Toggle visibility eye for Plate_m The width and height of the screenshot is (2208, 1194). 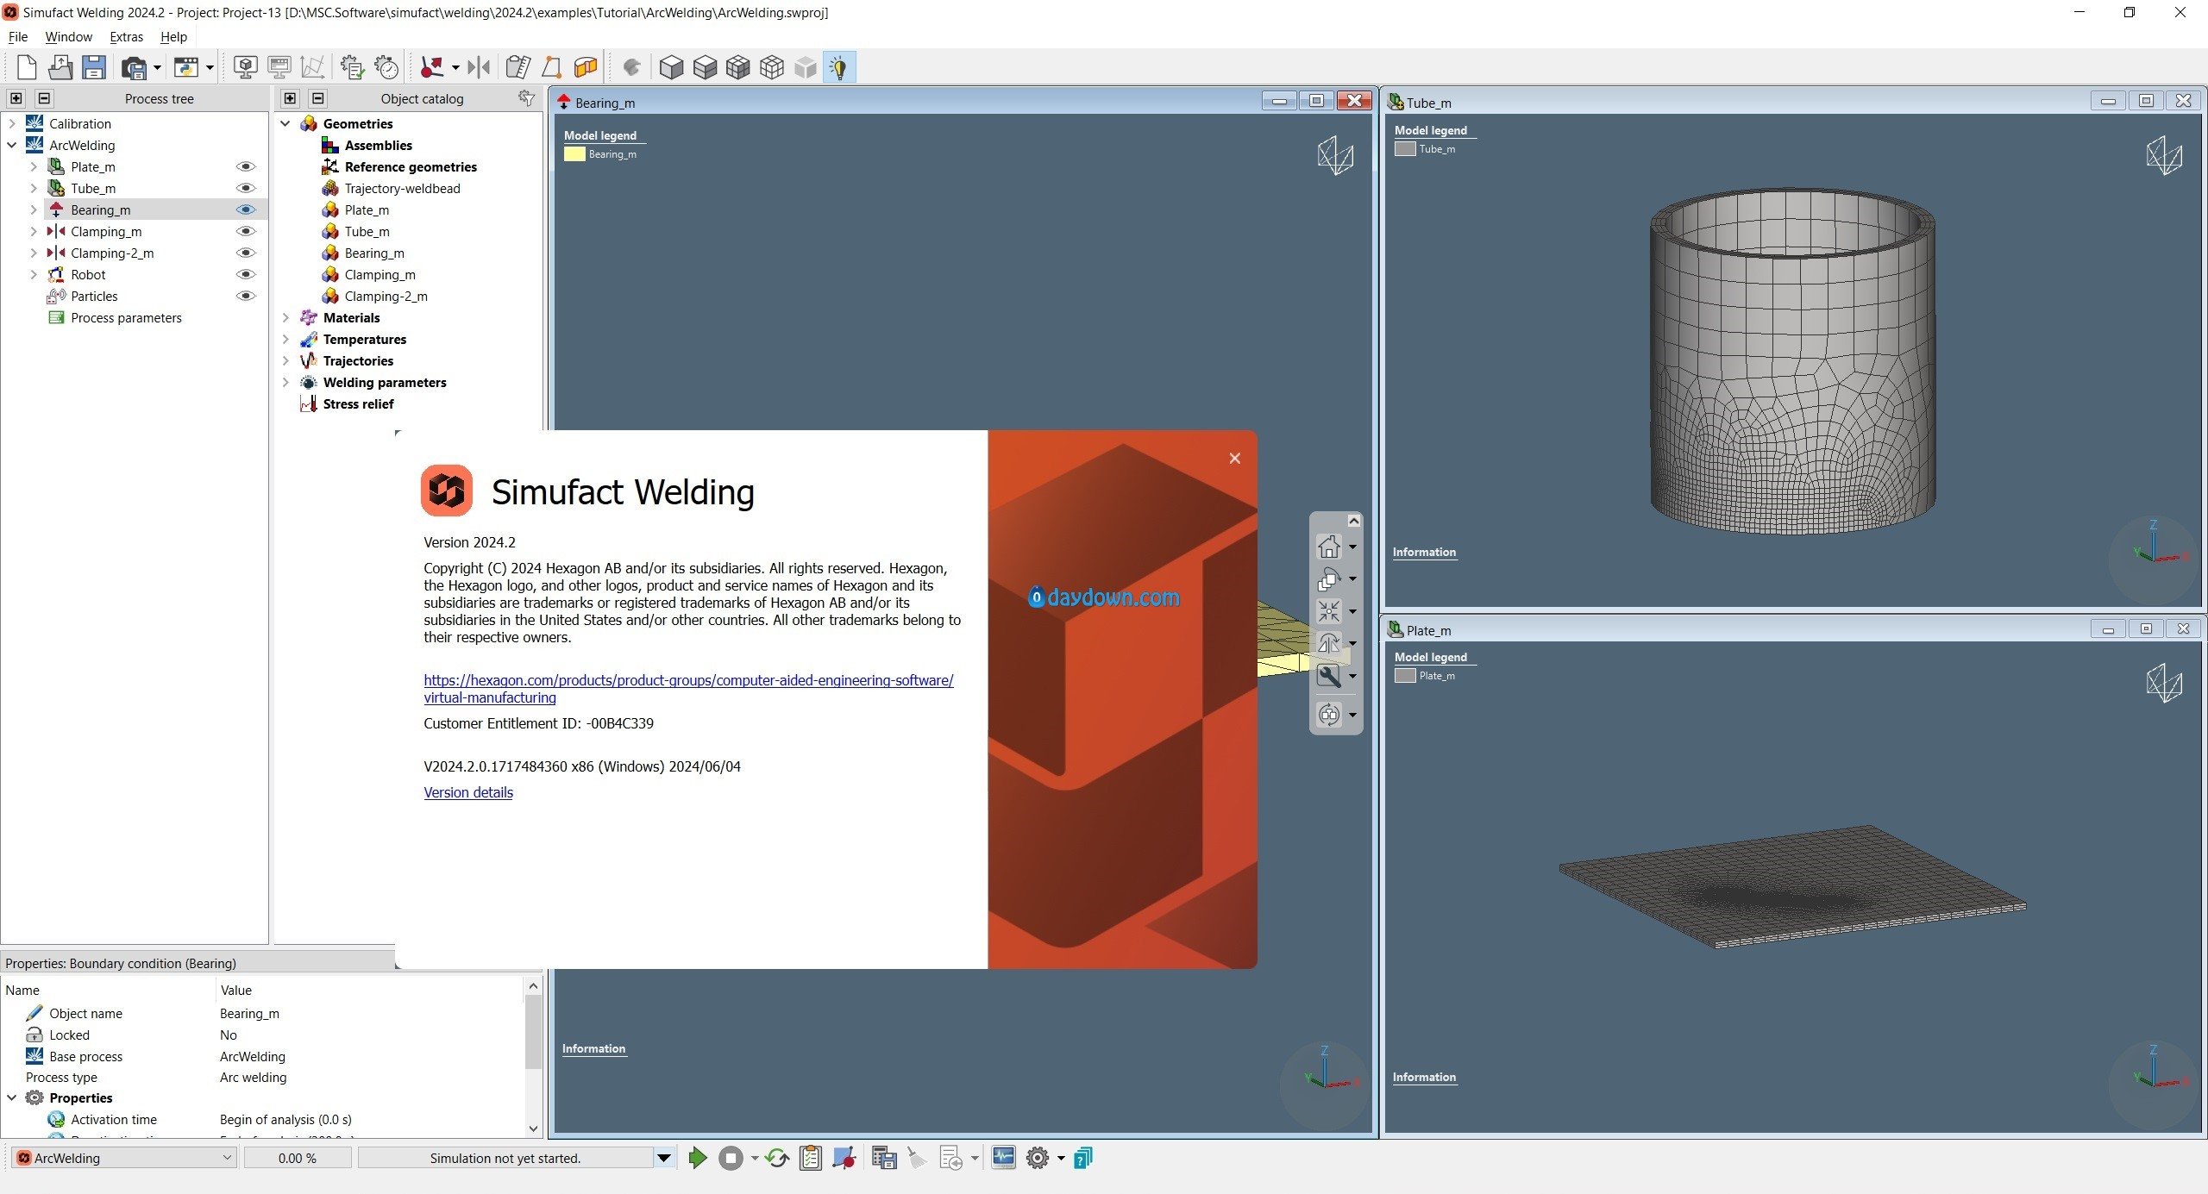point(246,166)
